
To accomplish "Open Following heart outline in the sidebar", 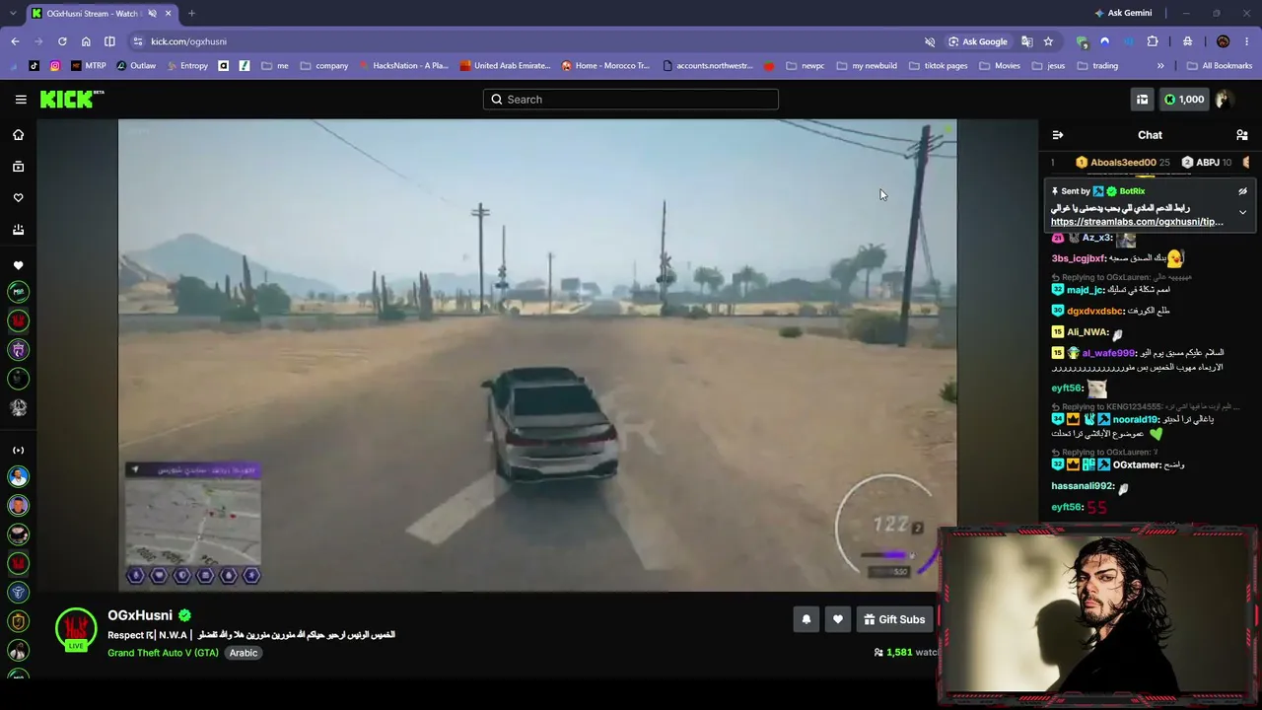I will pyautogui.click(x=18, y=198).
